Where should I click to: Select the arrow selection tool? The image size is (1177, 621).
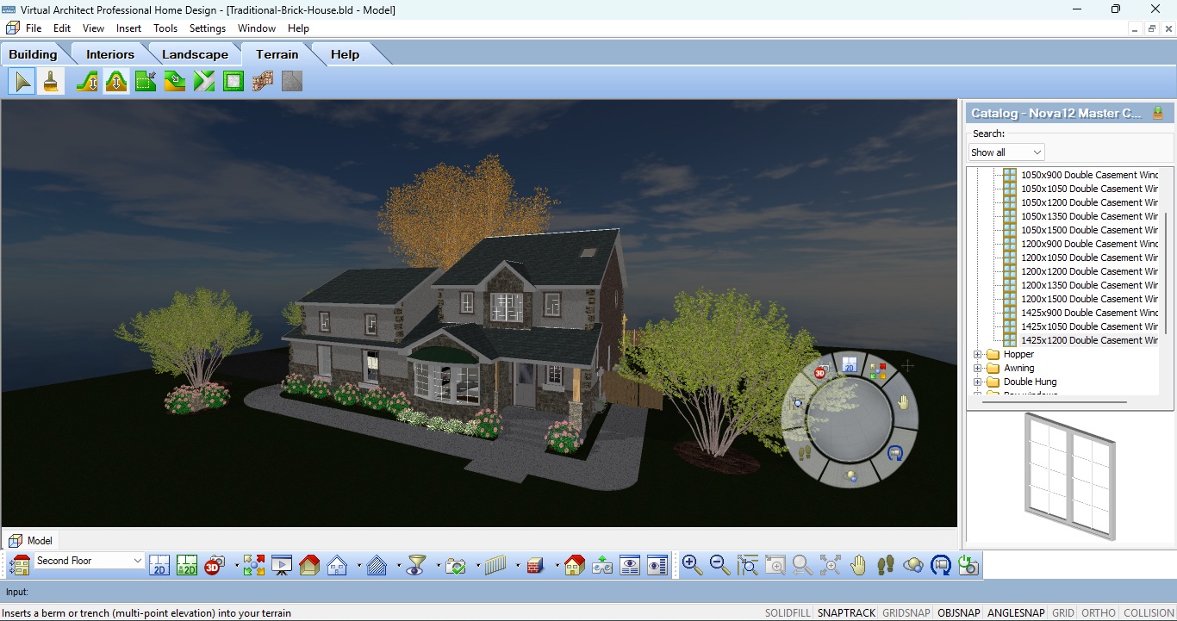coord(22,82)
